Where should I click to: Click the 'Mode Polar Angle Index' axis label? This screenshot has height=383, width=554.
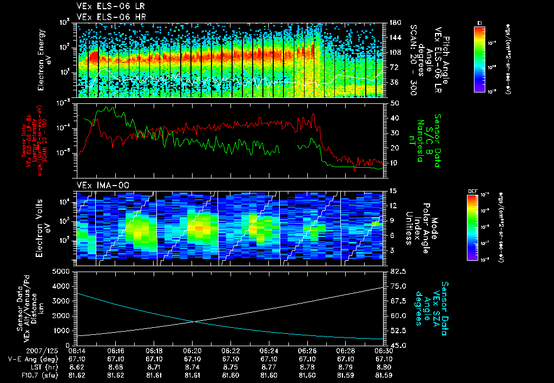(x=421, y=228)
